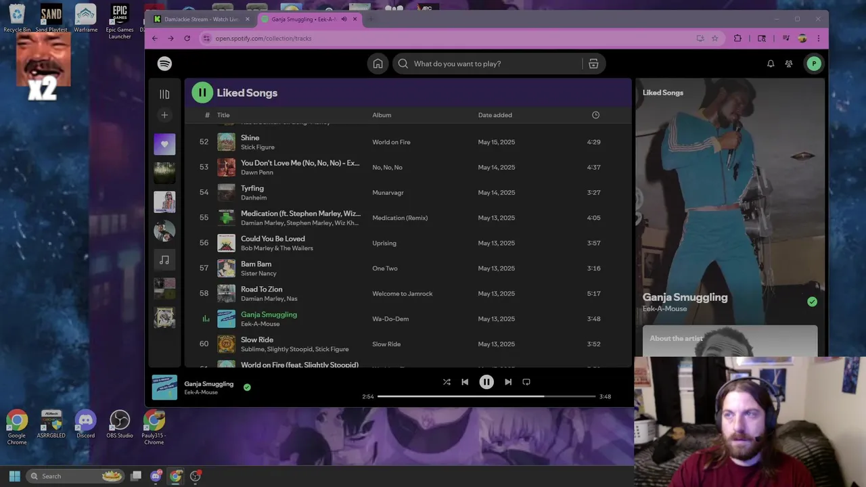Seek within the song progress bar

[486, 396]
